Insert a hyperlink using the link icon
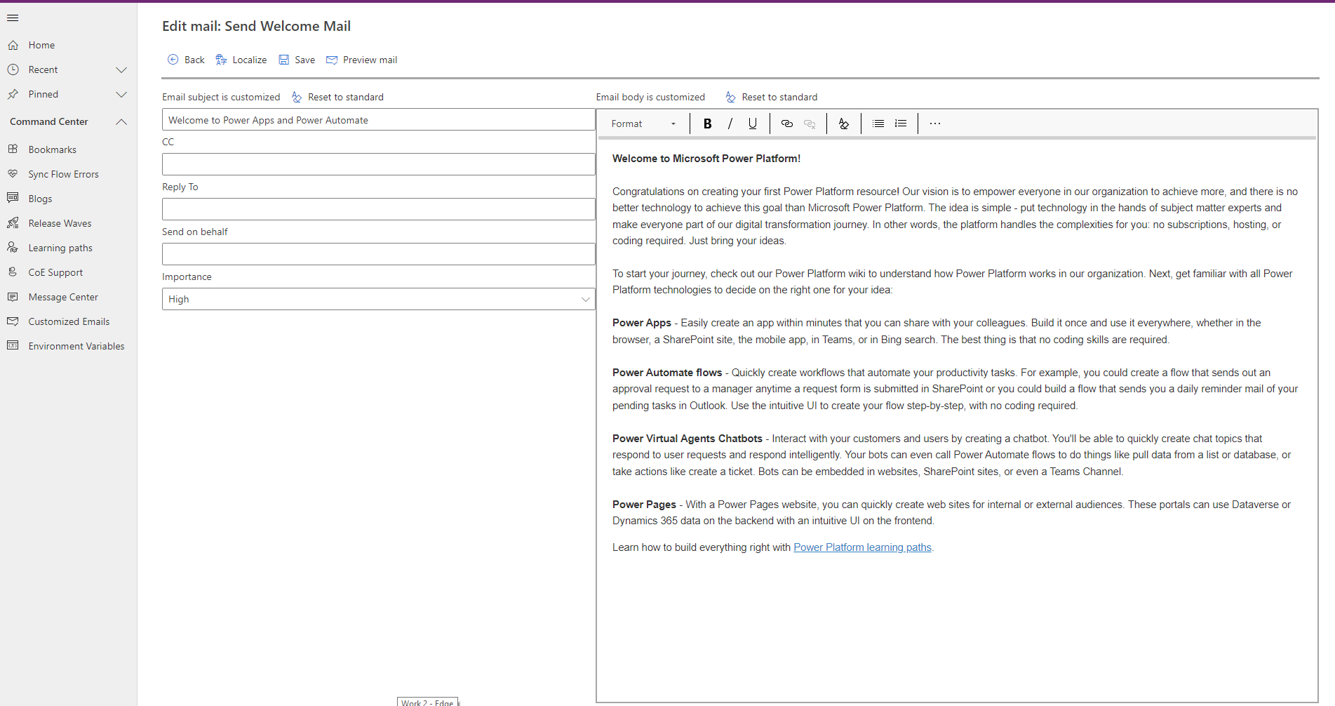Viewport: 1335px width, 706px height. [786, 124]
